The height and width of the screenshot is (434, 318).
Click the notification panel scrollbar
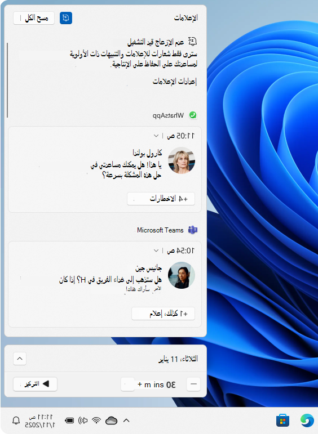pos(7,80)
